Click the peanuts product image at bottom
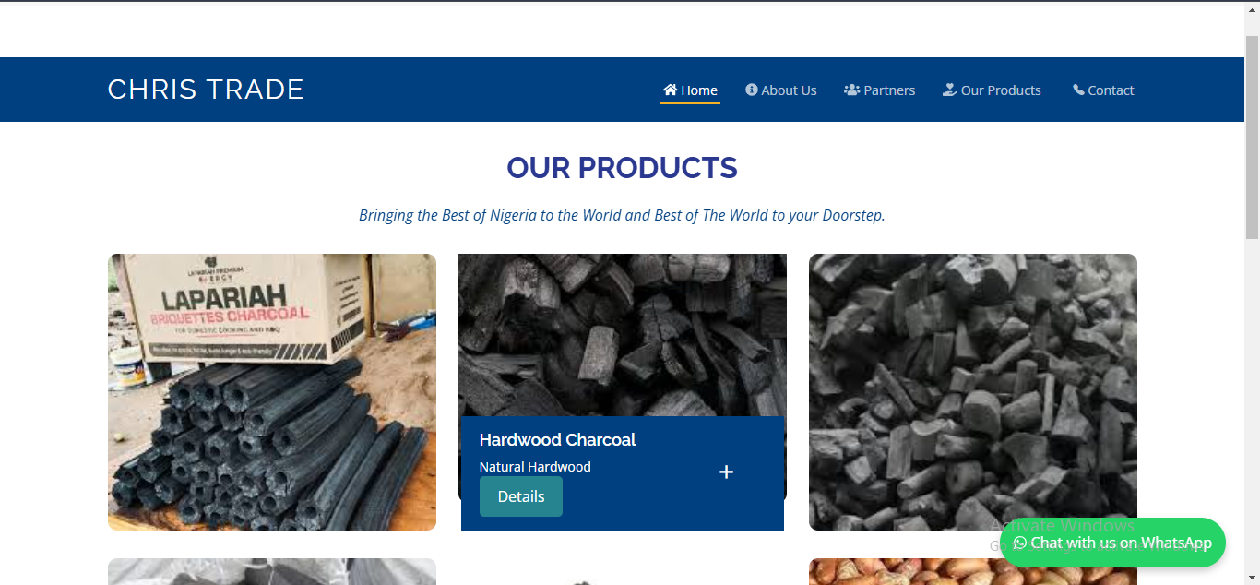The image size is (1260, 585). (x=973, y=571)
